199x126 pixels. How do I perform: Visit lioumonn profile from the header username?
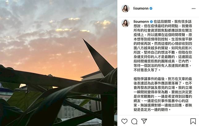point(141,9)
